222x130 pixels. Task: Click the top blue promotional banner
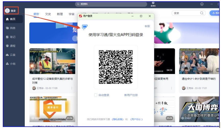tap(53, 33)
